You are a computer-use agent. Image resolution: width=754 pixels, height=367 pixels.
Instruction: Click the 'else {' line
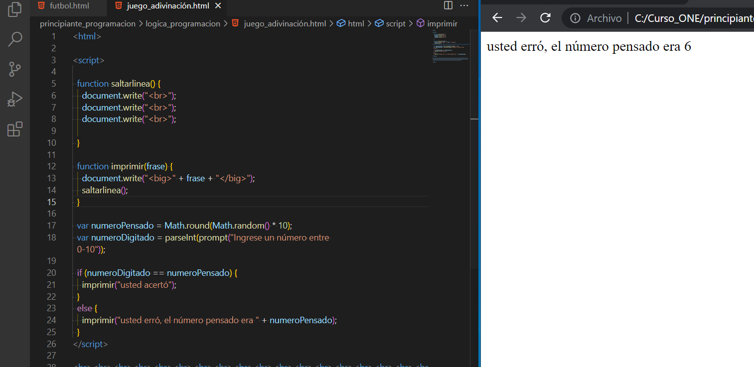87,308
